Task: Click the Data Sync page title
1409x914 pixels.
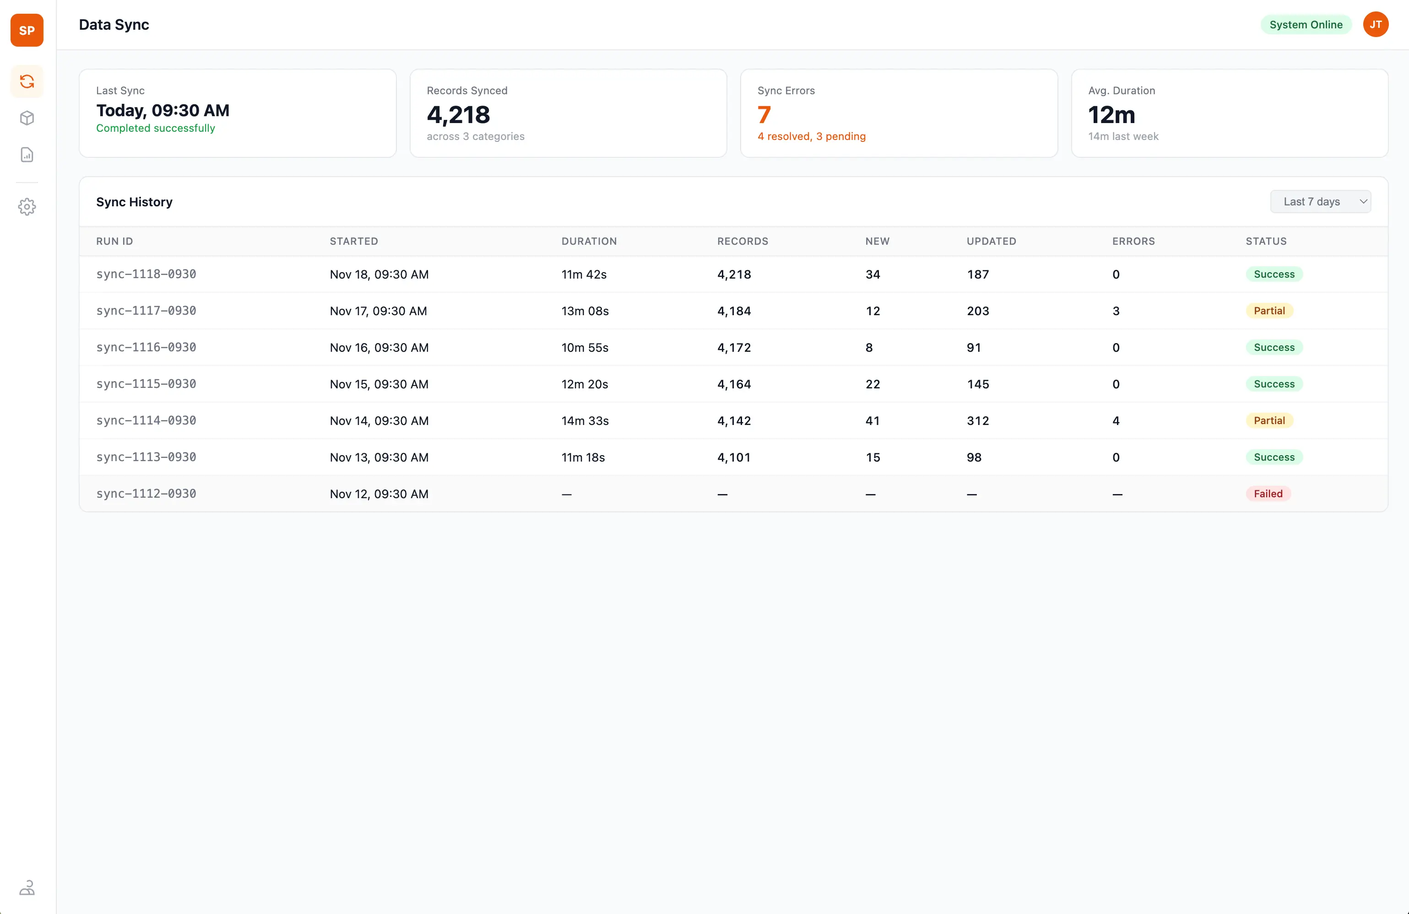Action: [x=114, y=24]
